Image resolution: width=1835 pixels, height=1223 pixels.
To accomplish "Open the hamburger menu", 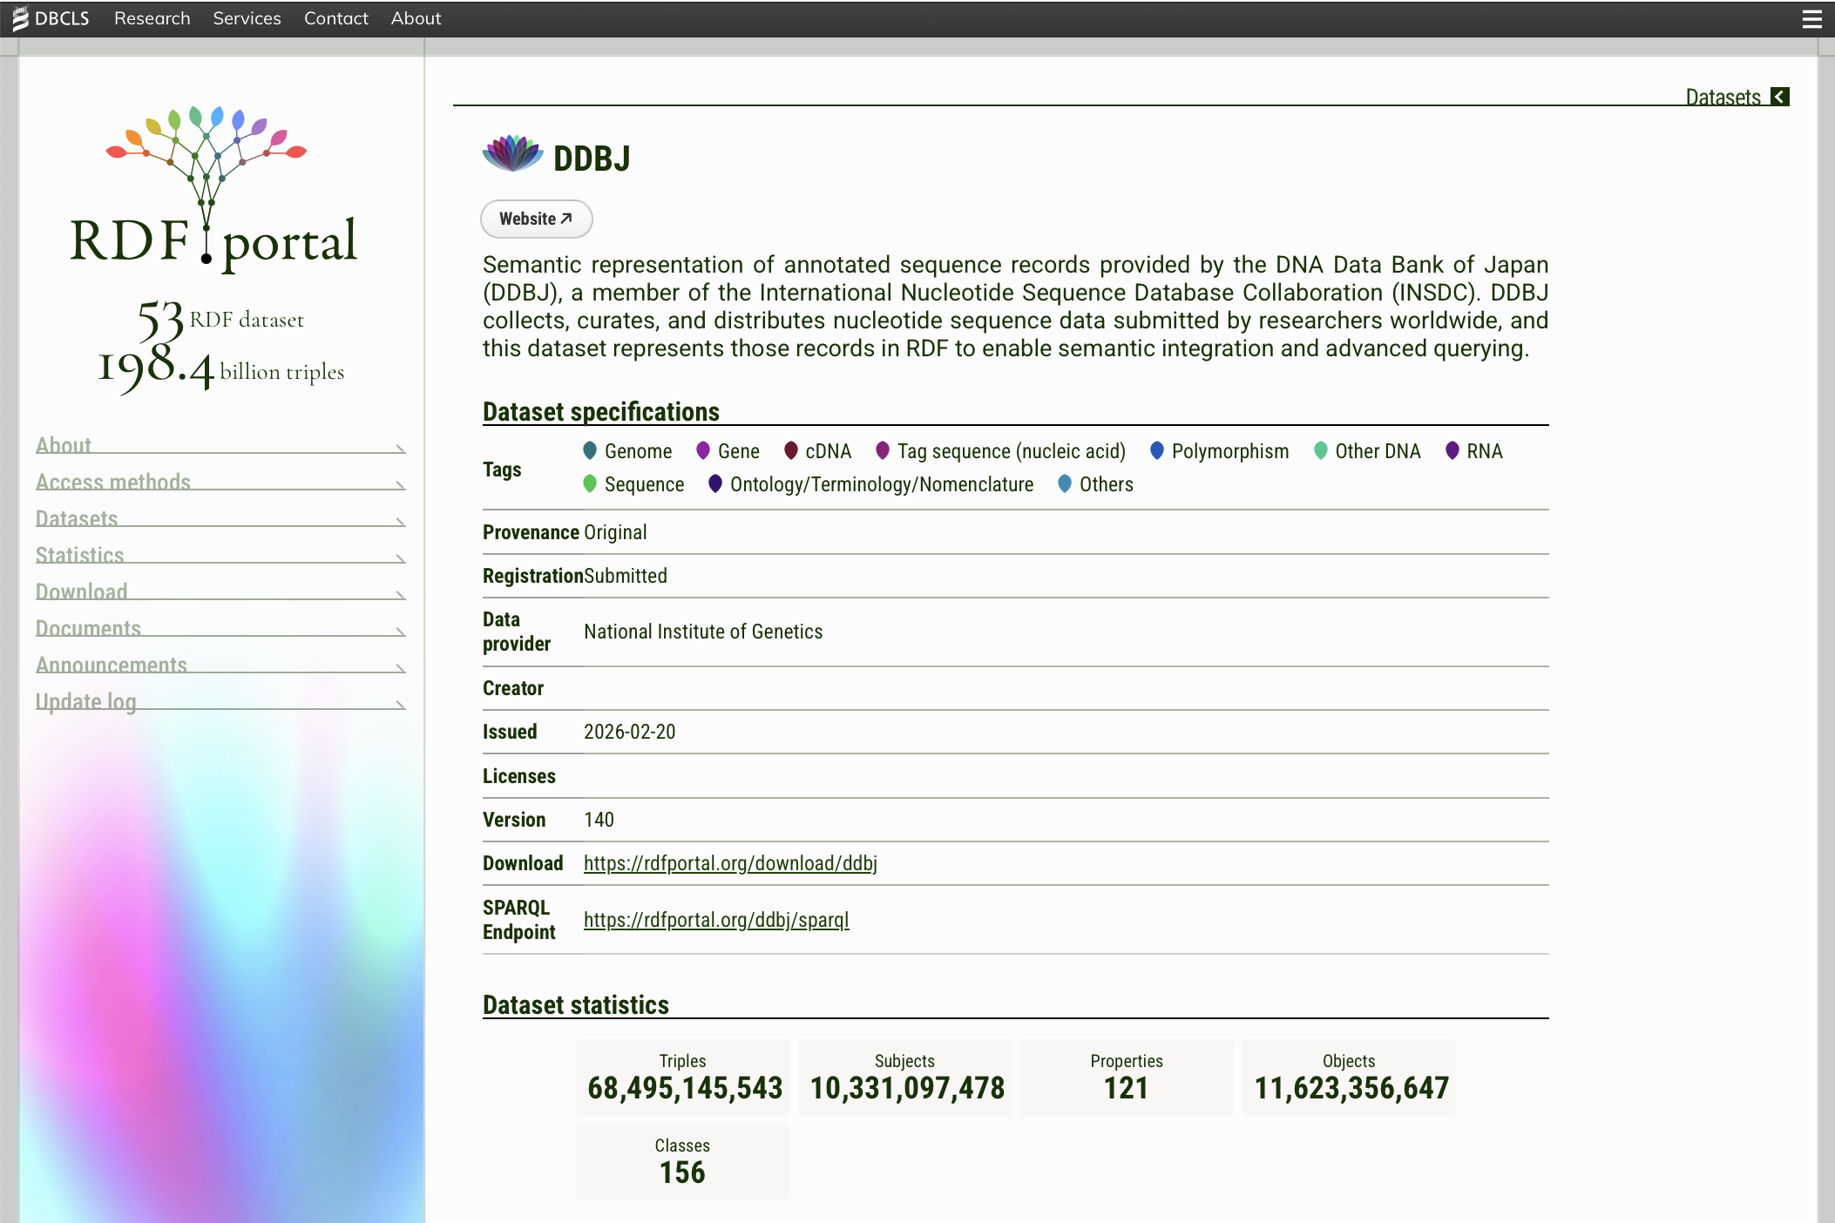I will pos(1812,18).
